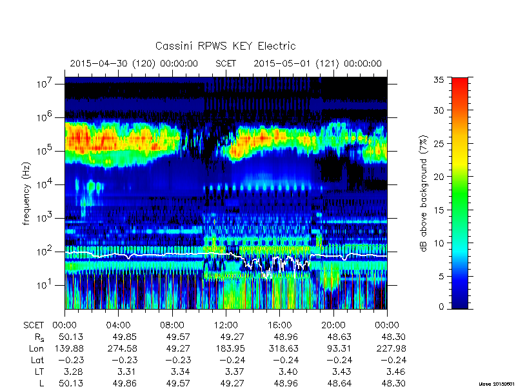Click the "frequency (Hz)" axis label

tap(26, 193)
